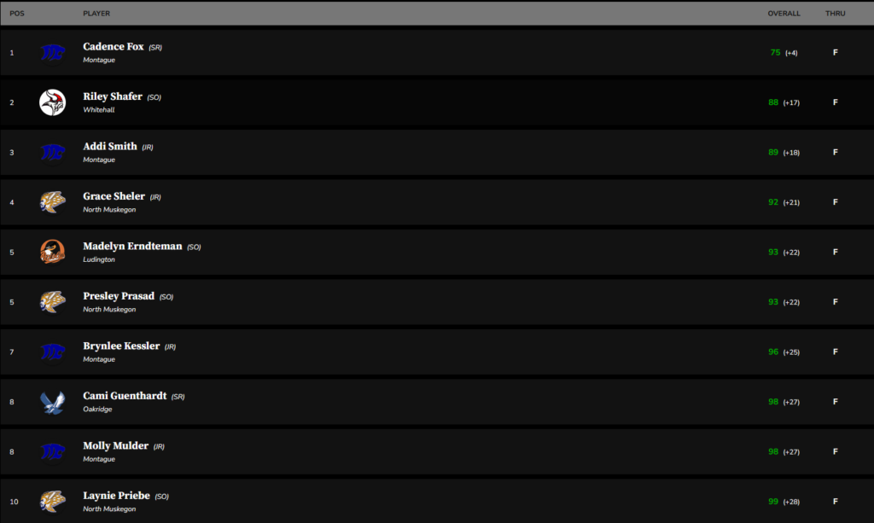
Task: Click the POS column header
Action: (x=17, y=14)
